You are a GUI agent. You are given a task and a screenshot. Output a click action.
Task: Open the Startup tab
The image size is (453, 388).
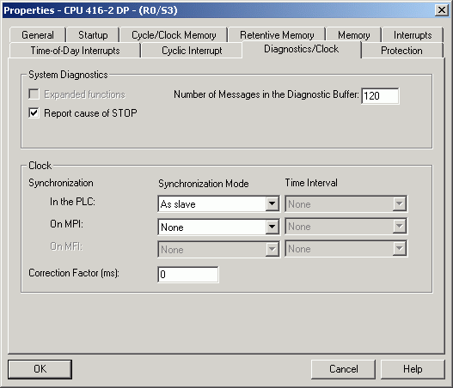pos(93,35)
